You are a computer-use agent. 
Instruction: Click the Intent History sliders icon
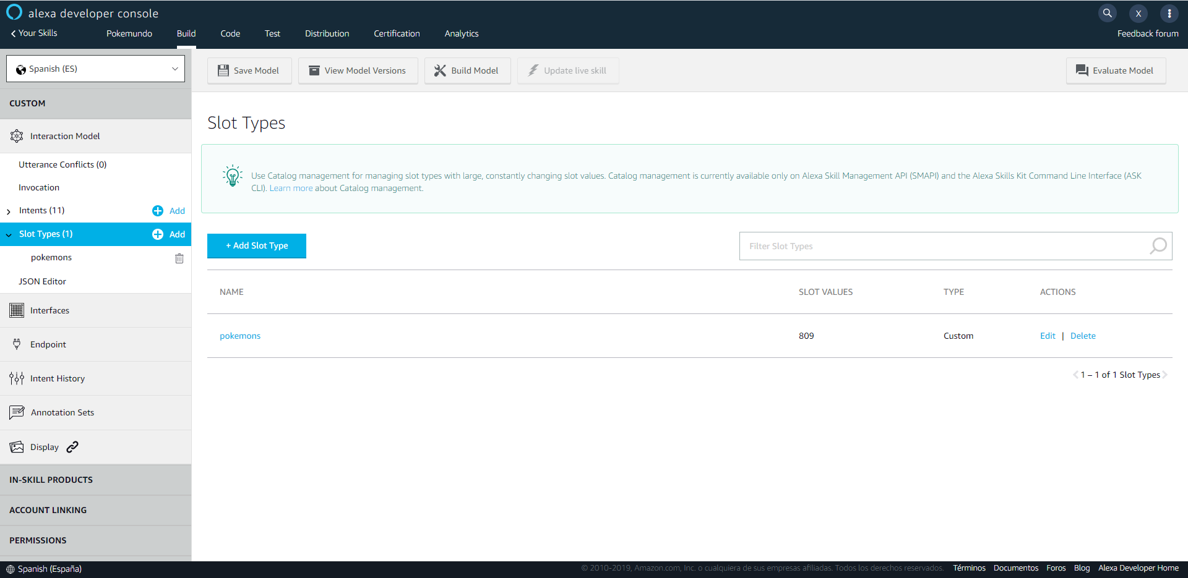pyautogui.click(x=17, y=378)
